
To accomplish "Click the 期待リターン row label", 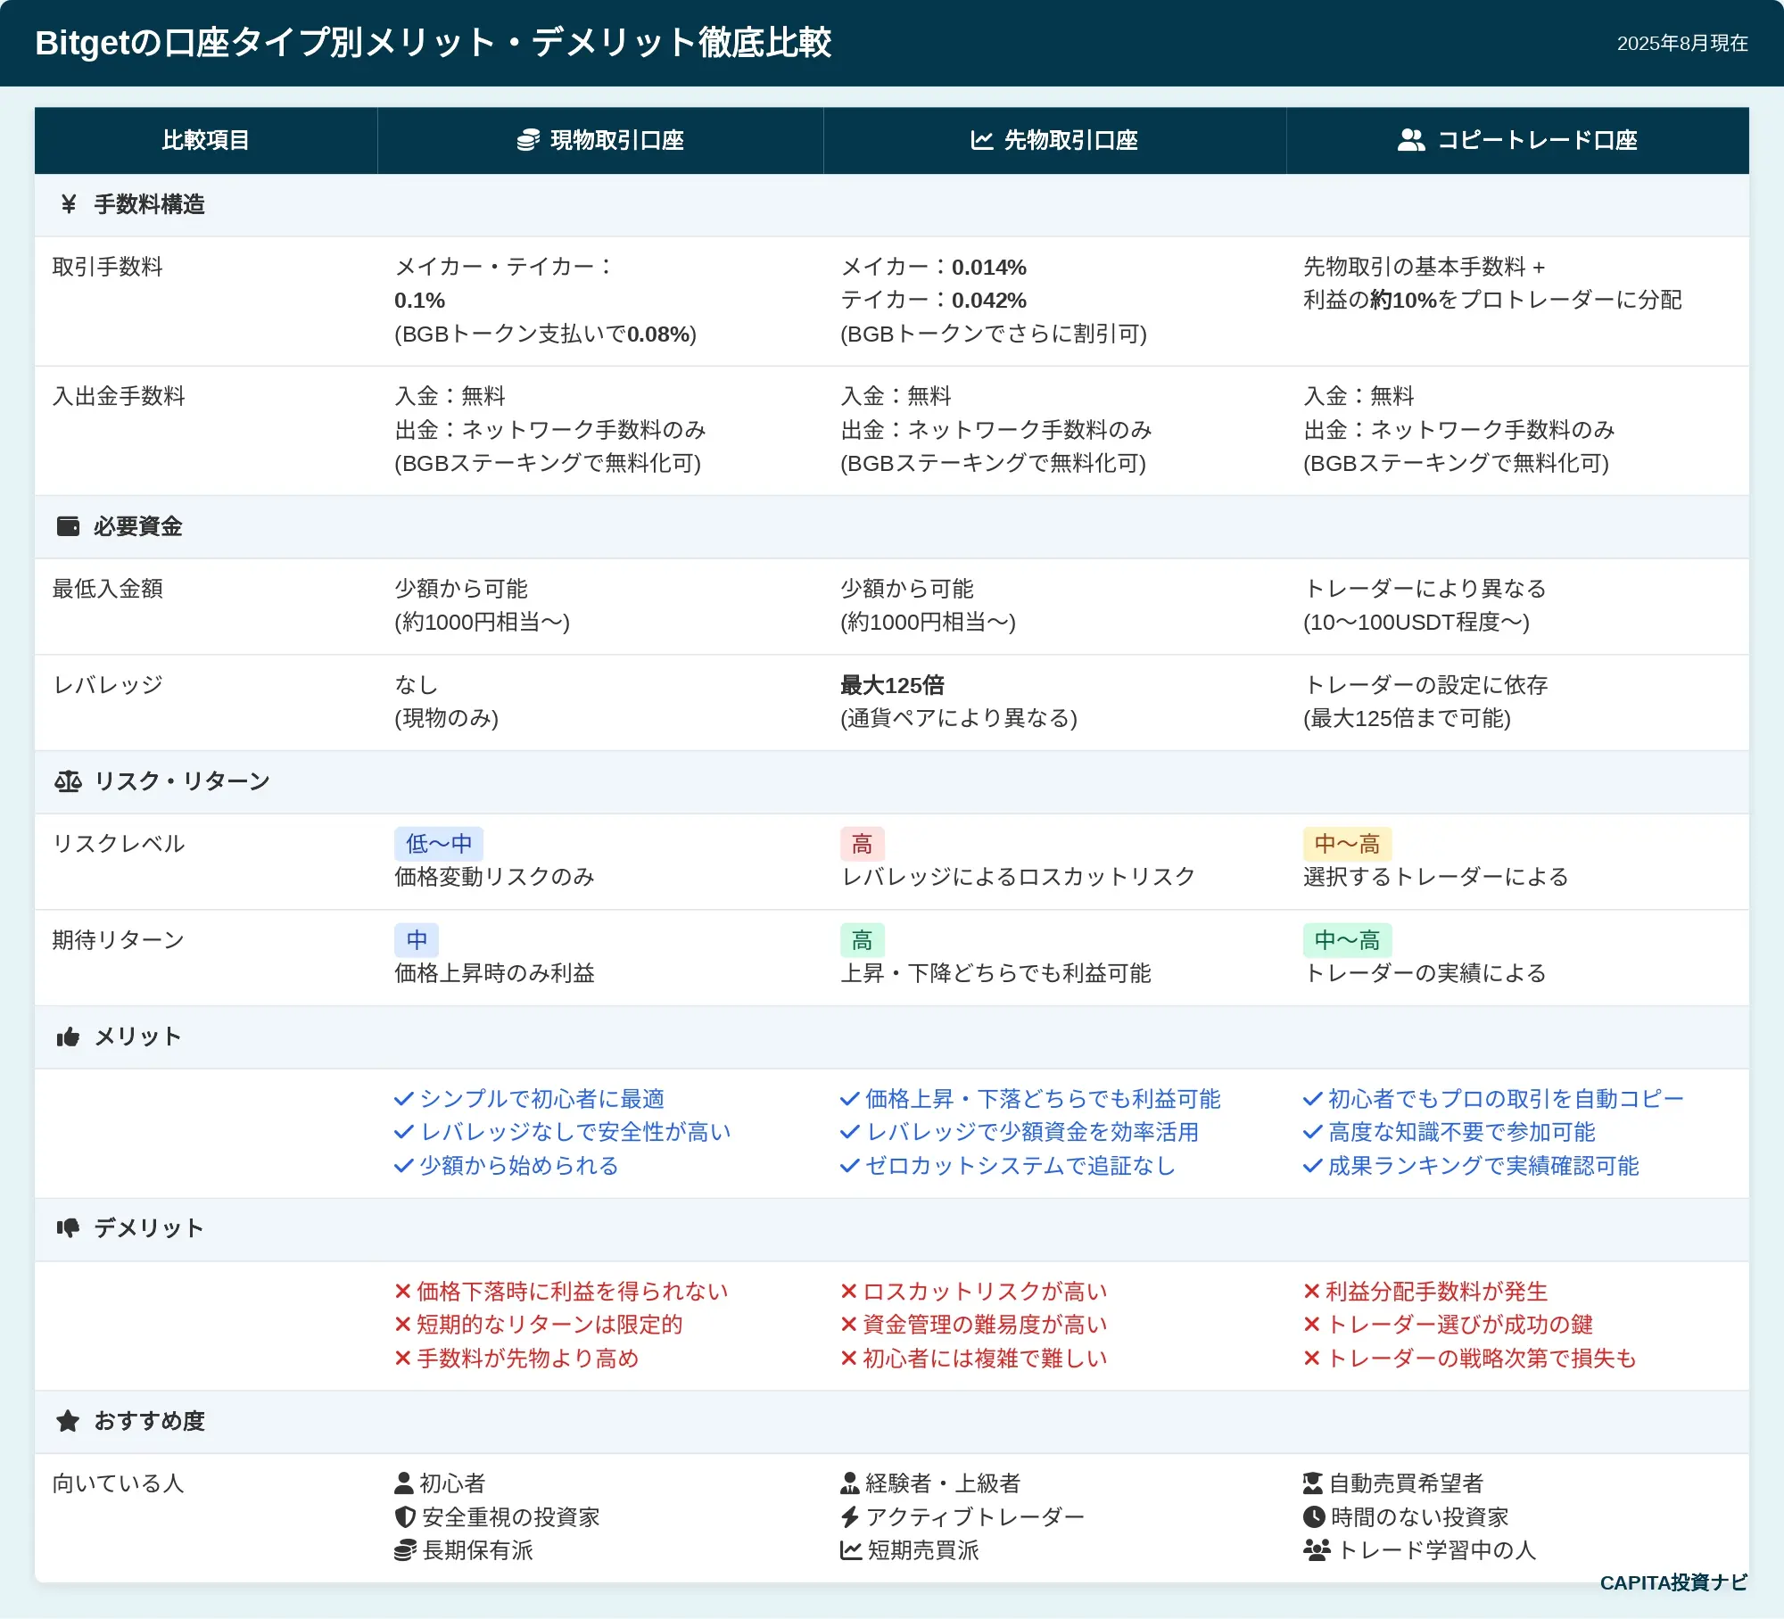I will pos(119,940).
